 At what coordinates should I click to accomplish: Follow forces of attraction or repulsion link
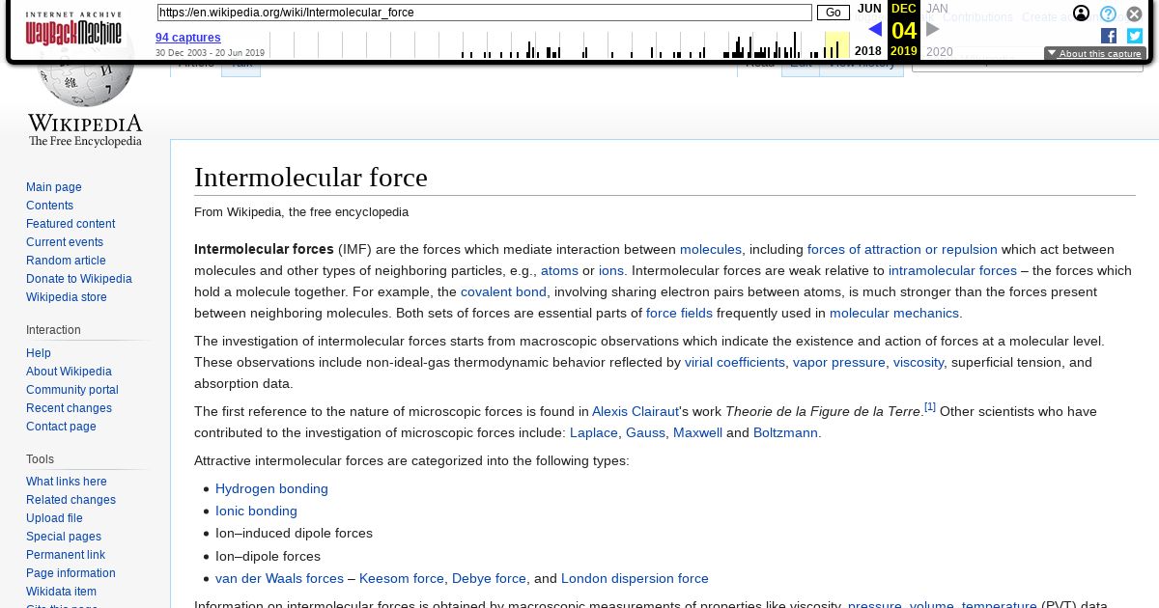click(902, 249)
